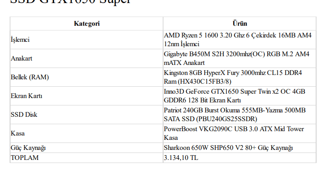
Task: Click the 3.134,10 TL total price
Action: 181,158
